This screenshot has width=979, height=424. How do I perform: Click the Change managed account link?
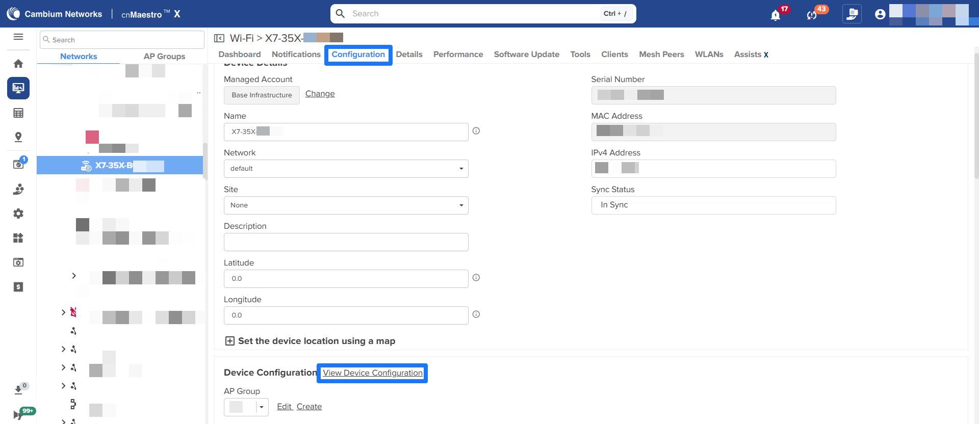point(320,94)
